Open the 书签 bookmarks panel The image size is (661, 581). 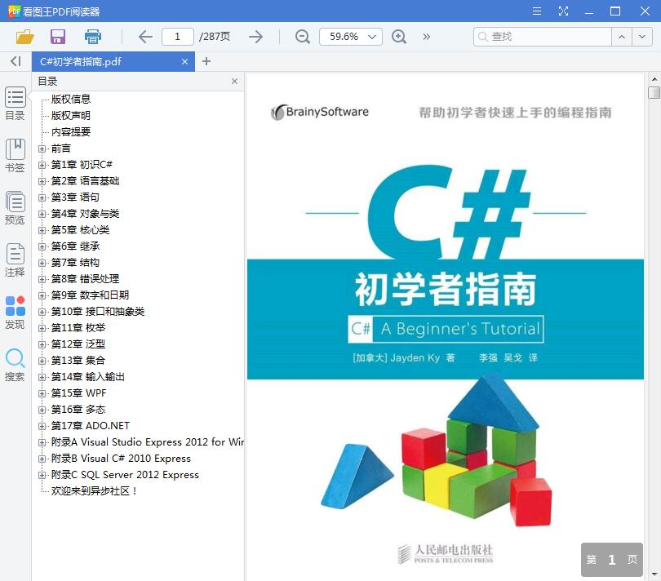click(x=16, y=156)
